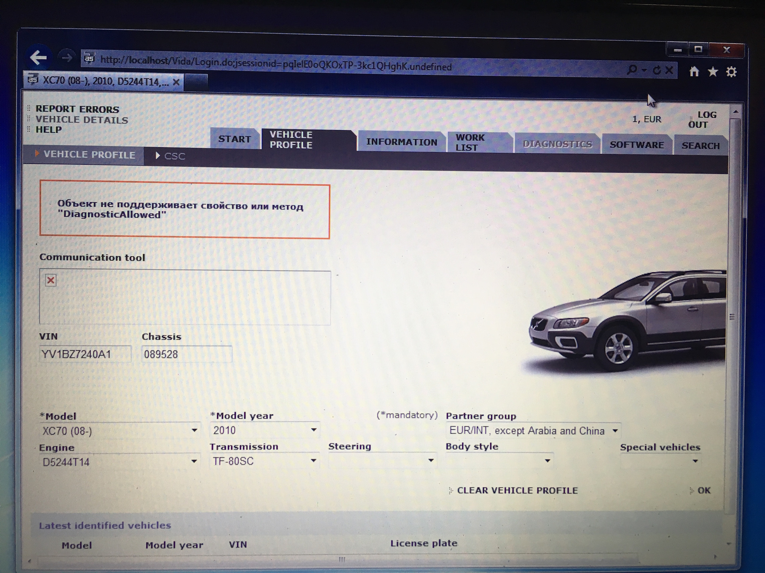765x573 pixels.
Task: Click the License plate column header
Action: [x=424, y=543]
